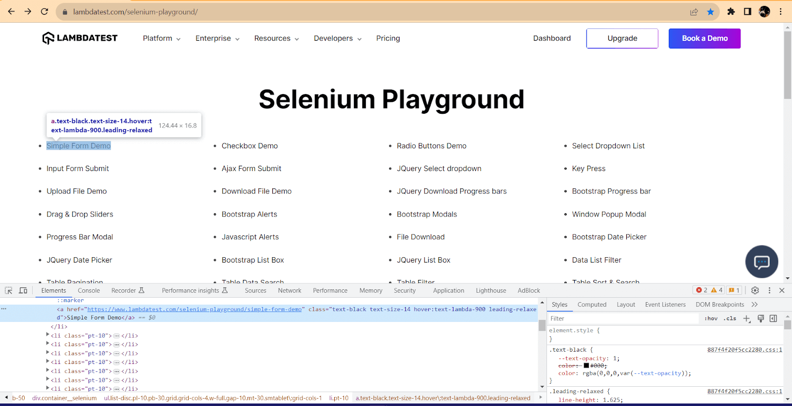
Task: Toggle the computed styles sidebar icon
Action: coord(773,318)
